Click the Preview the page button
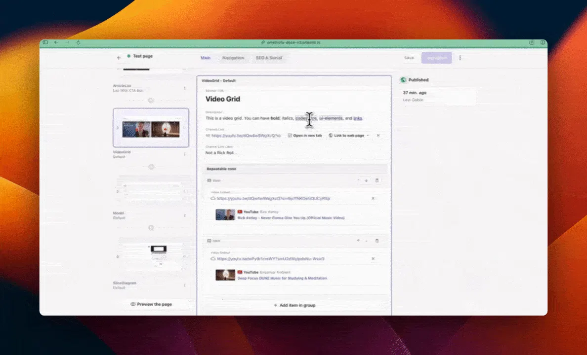Screen dimensions: 587x355 pos(151,304)
